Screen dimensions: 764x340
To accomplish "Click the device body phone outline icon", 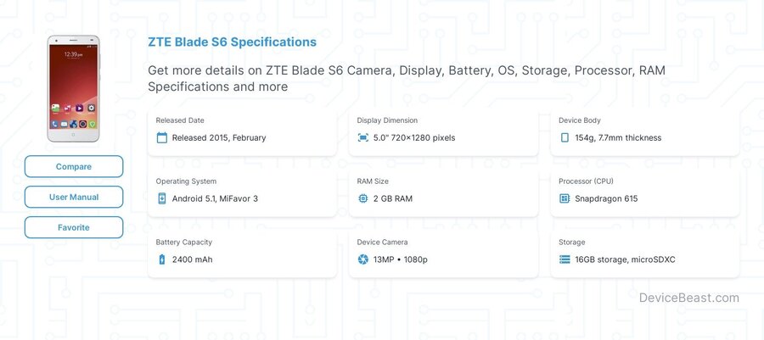I will point(565,137).
